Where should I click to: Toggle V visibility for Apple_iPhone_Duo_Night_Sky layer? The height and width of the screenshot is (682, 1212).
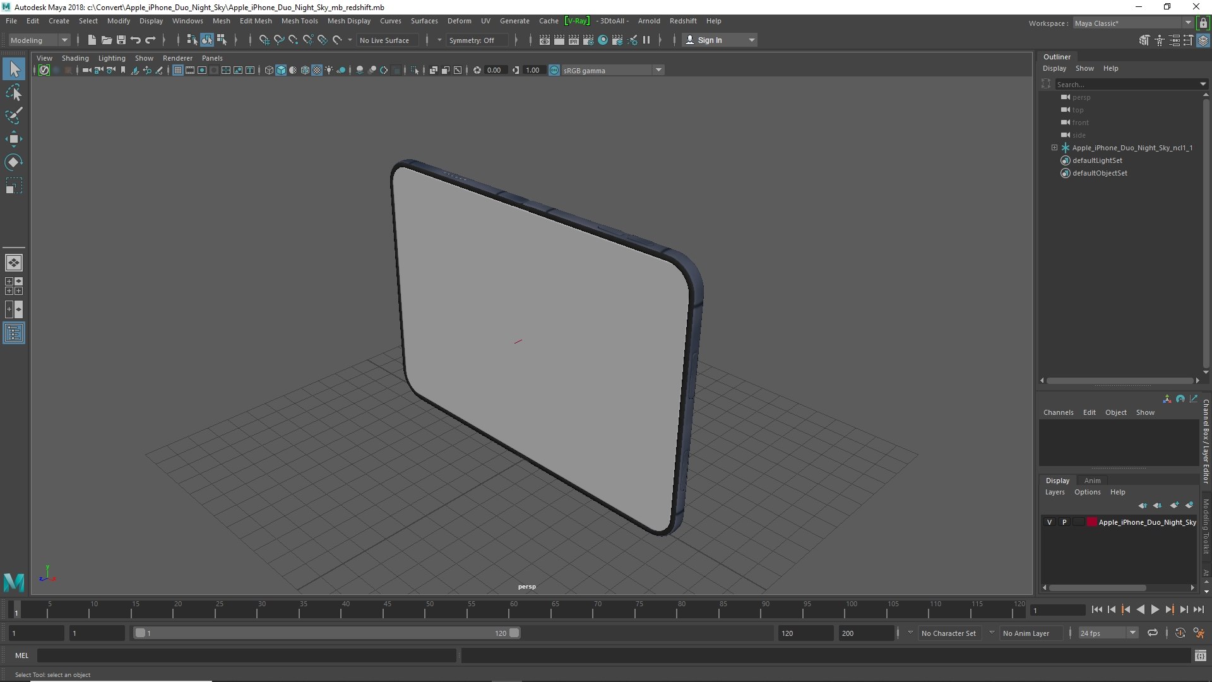pos(1049,522)
